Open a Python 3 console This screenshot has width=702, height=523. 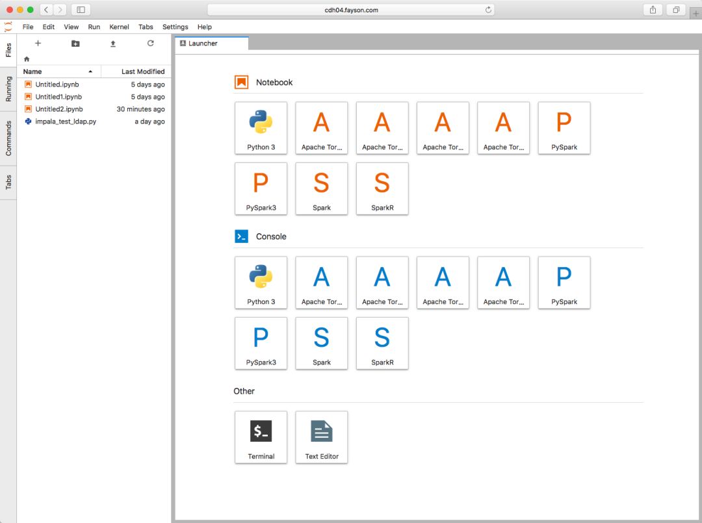pos(261,283)
